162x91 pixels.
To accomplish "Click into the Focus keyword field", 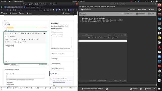I will pos(25,77).
